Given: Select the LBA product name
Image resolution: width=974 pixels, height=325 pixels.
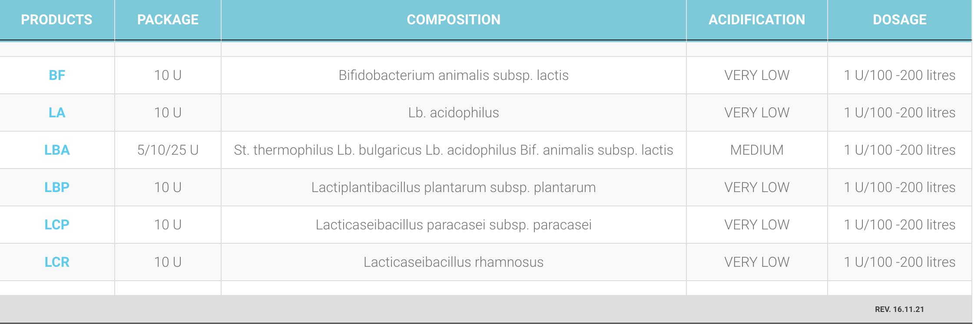Looking at the screenshot, I should tap(57, 150).
